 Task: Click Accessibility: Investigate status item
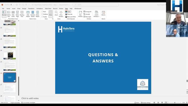pos(28,103)
